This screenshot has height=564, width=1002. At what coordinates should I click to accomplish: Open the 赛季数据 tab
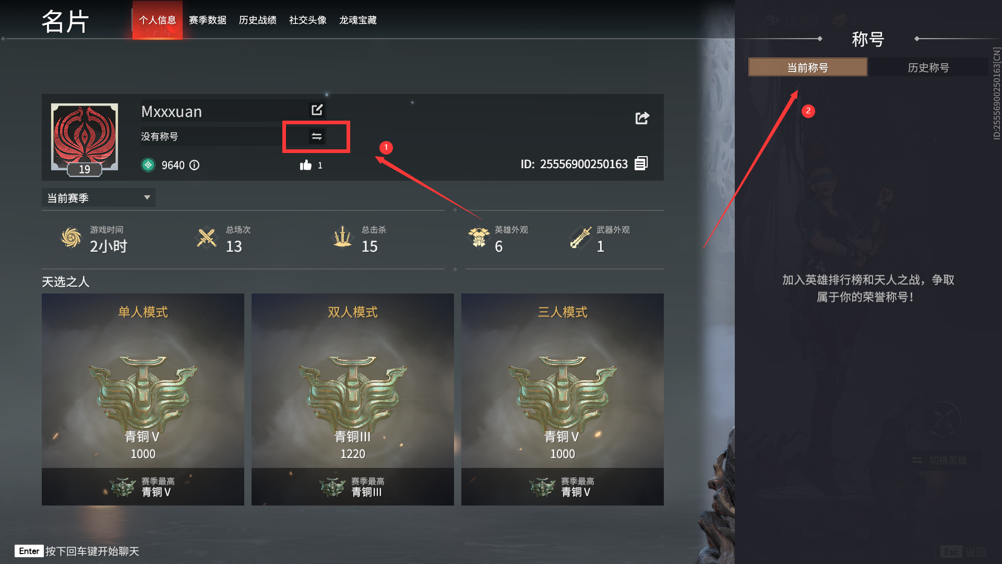click(x=207, y=20)
